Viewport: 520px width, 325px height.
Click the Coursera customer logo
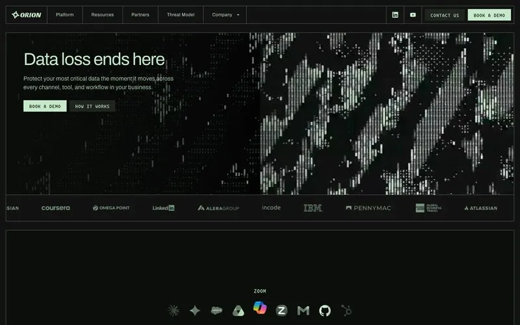click(x=56, y=208)
